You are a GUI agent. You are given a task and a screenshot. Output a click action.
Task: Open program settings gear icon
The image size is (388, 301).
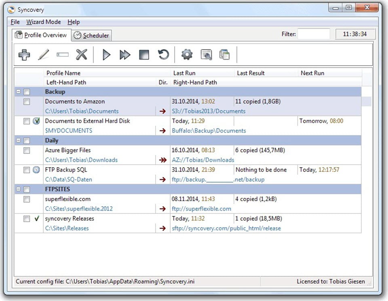[x=187, y=54]
